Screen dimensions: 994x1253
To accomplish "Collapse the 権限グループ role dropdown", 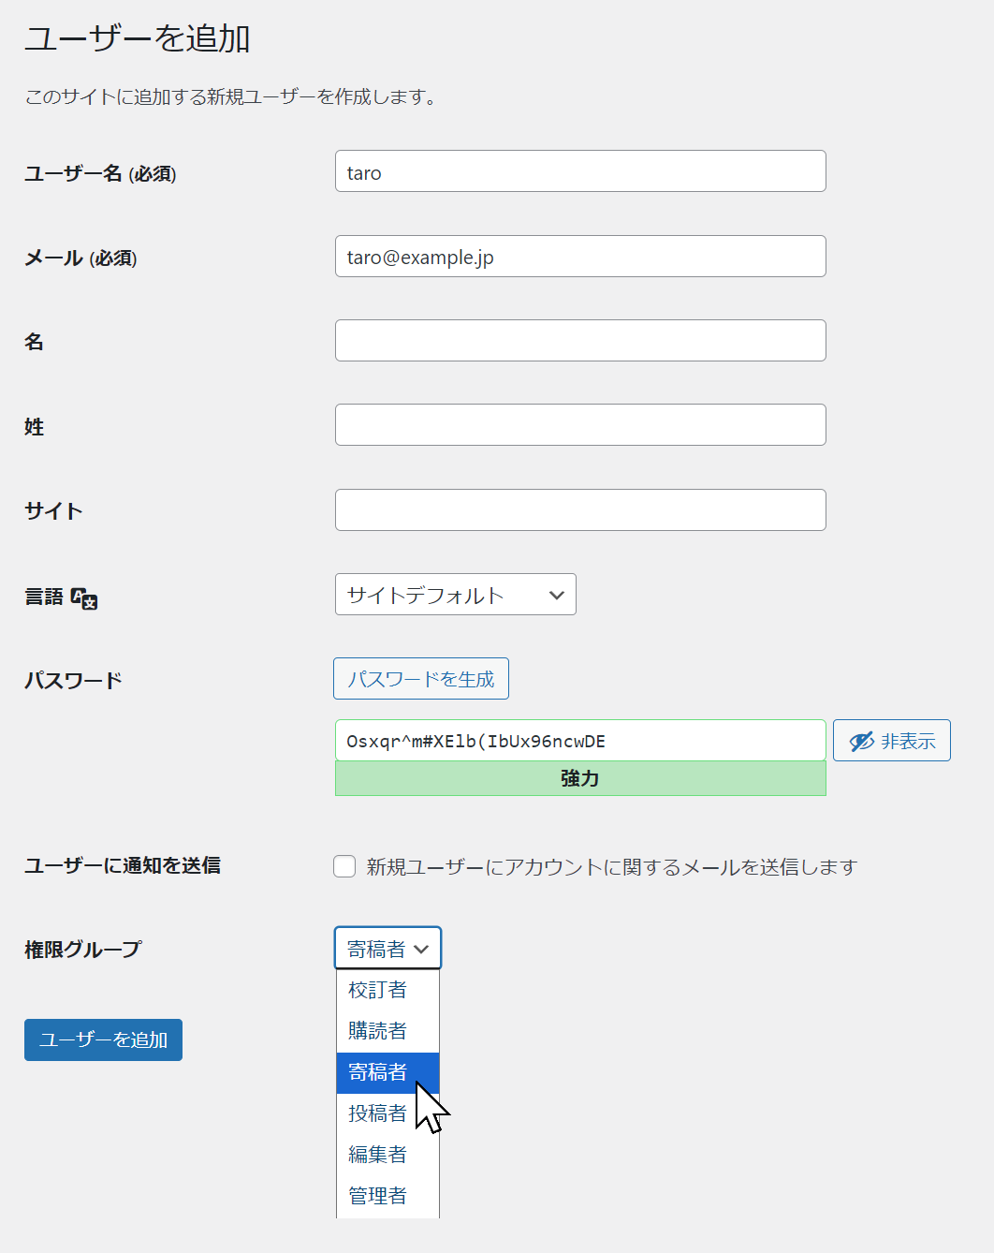I will [x=387, y=949].
